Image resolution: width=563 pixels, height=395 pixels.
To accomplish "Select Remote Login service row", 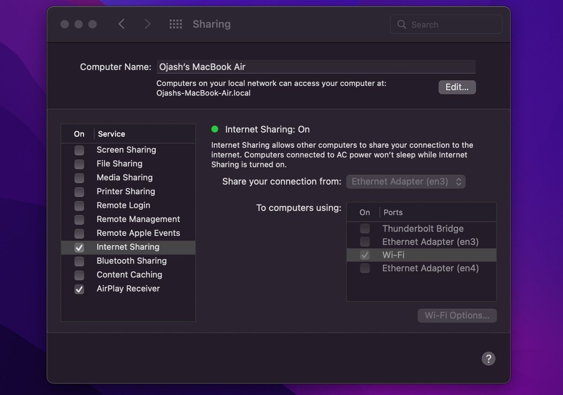I will (x=128, y=205).
